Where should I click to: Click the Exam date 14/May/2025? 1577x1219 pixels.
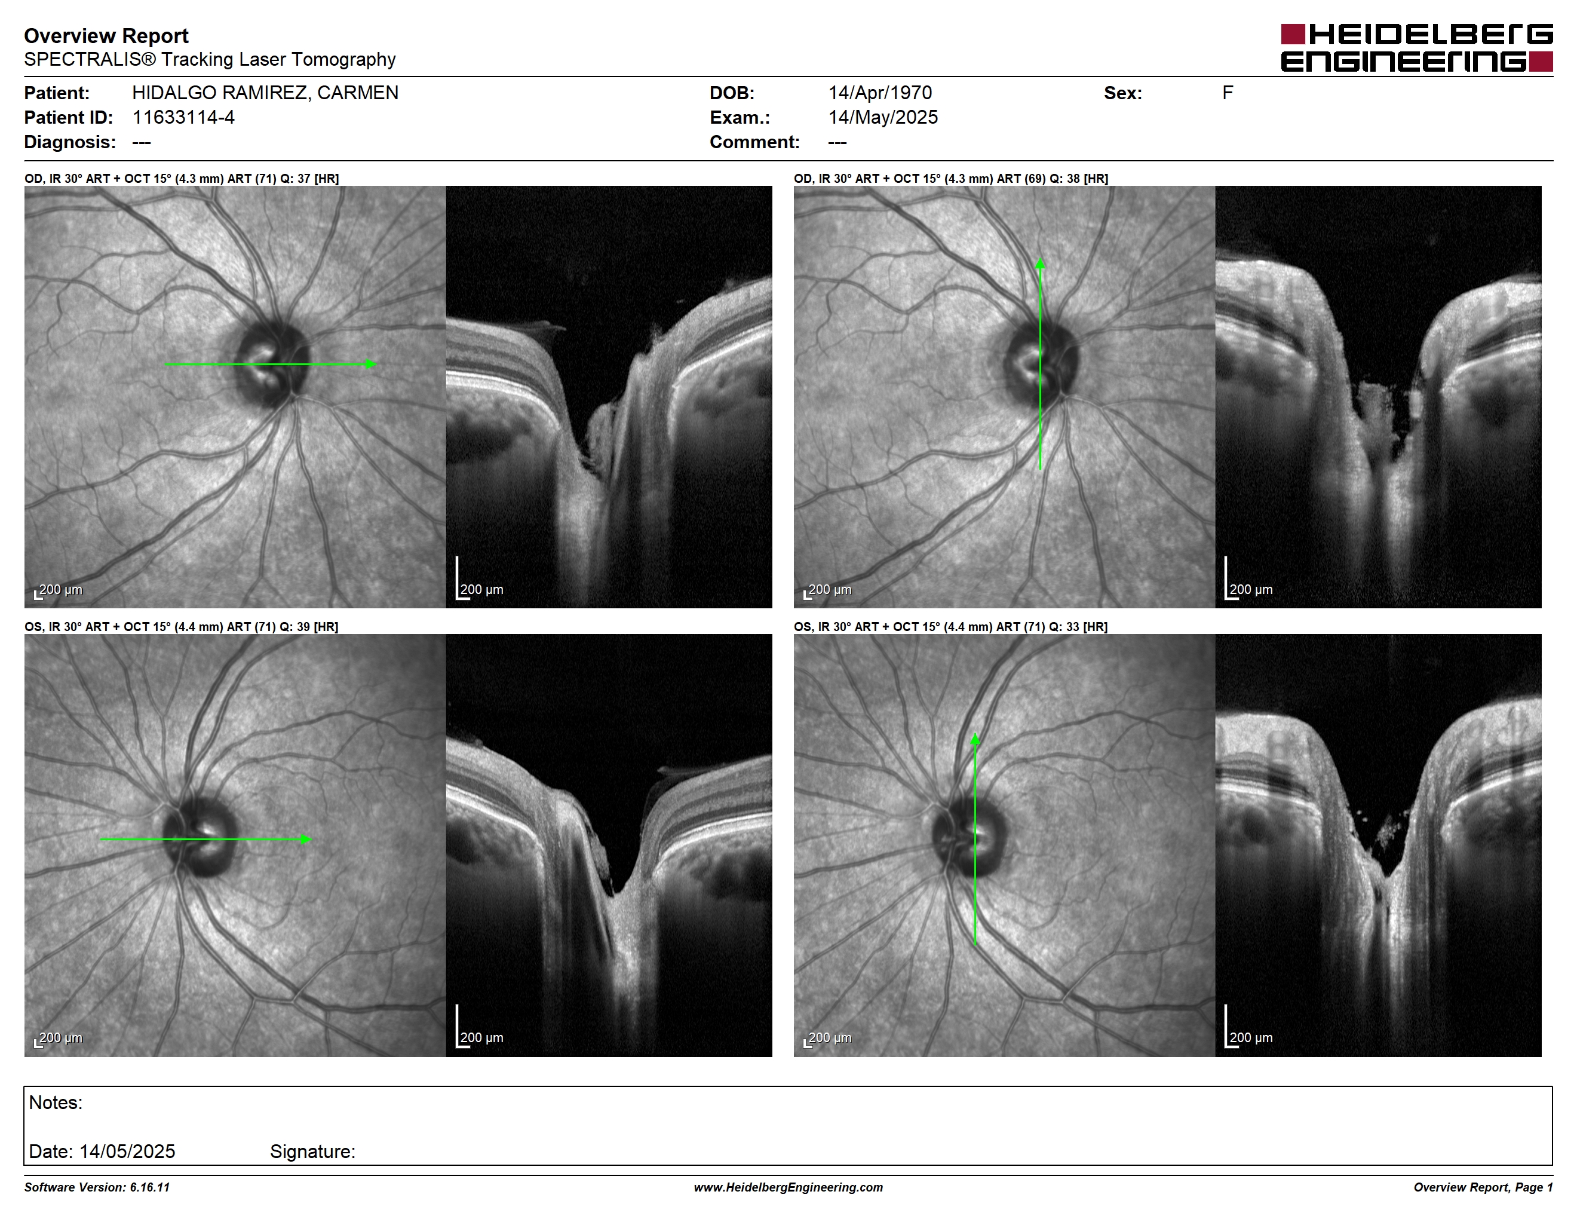point(883,117)
